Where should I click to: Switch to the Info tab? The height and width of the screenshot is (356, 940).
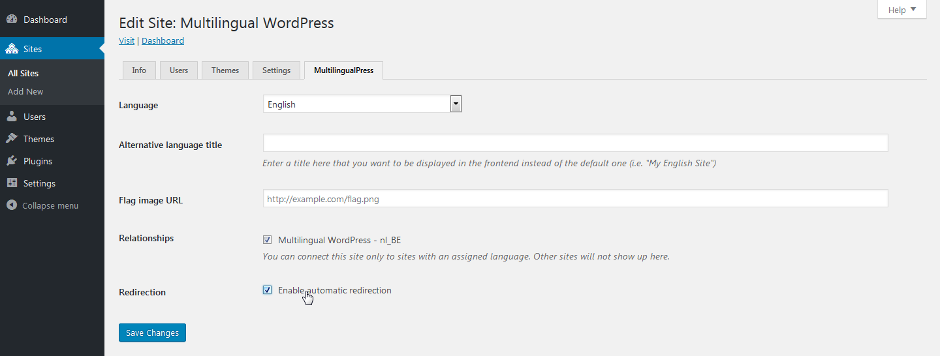coord(139,70)
